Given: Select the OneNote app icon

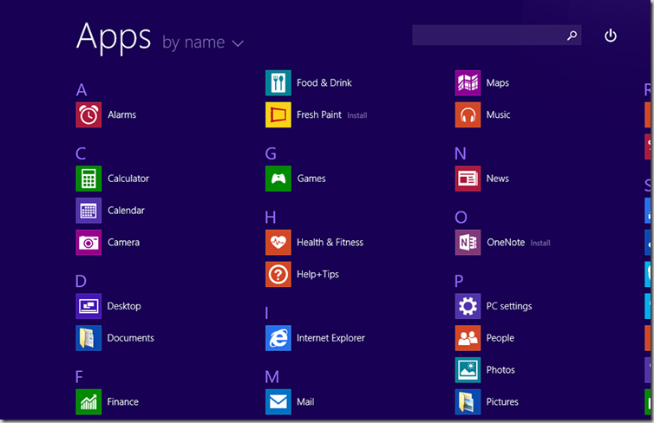Looking at the screenshot, I should coord(468,242).
